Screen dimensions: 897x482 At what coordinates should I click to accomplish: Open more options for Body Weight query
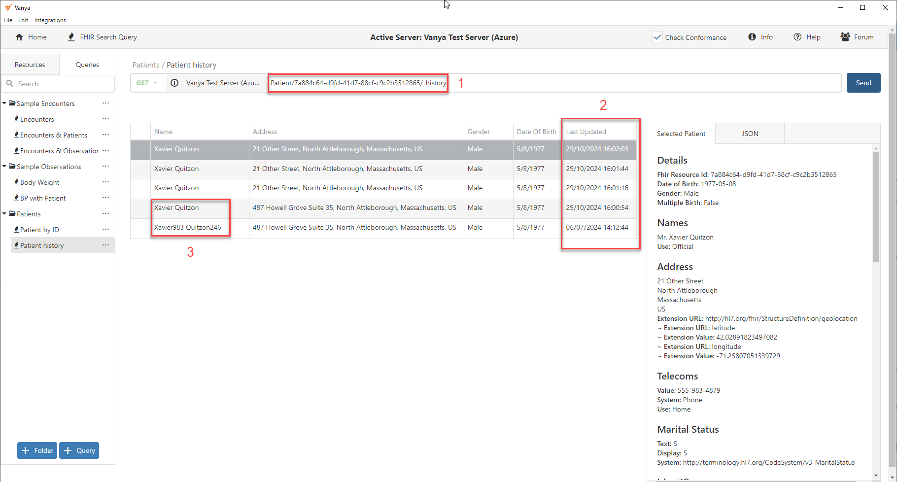(105, 182)
